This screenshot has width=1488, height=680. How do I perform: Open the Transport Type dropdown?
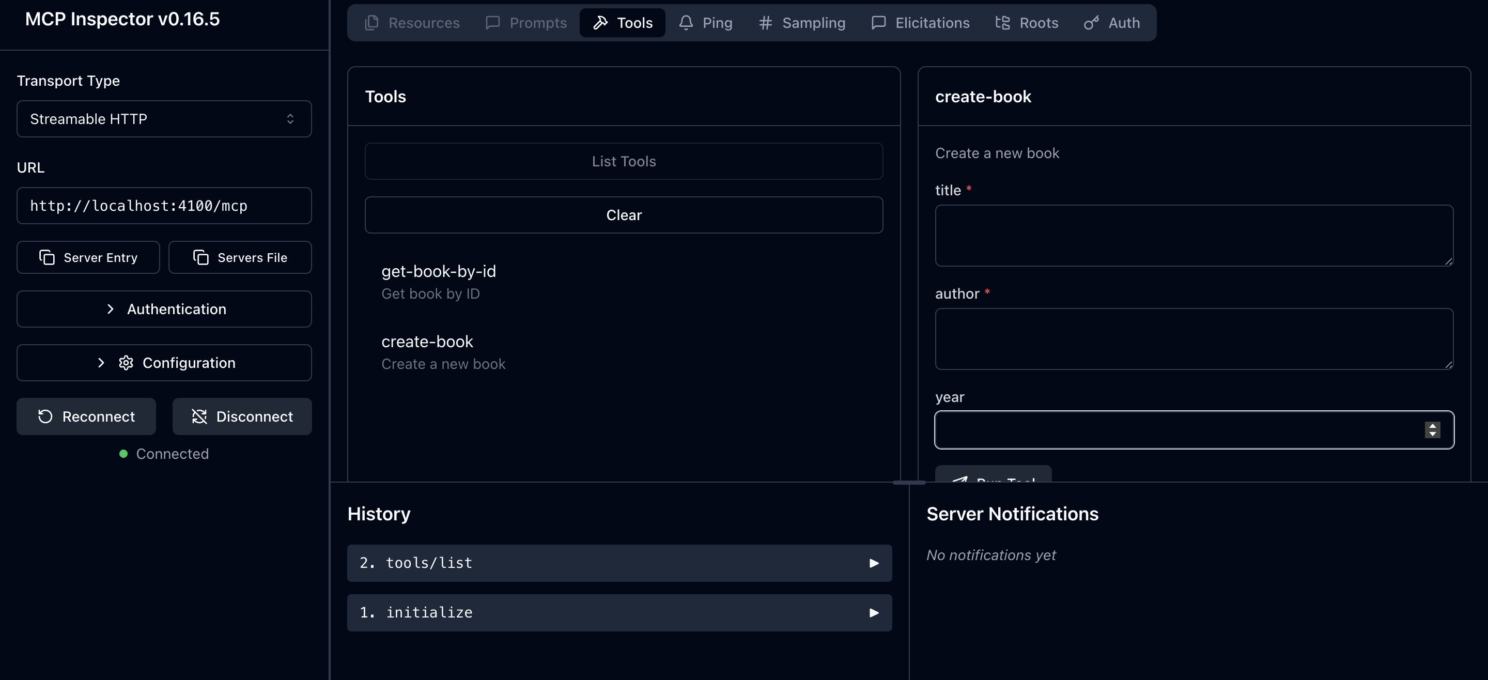coord(164,119)
